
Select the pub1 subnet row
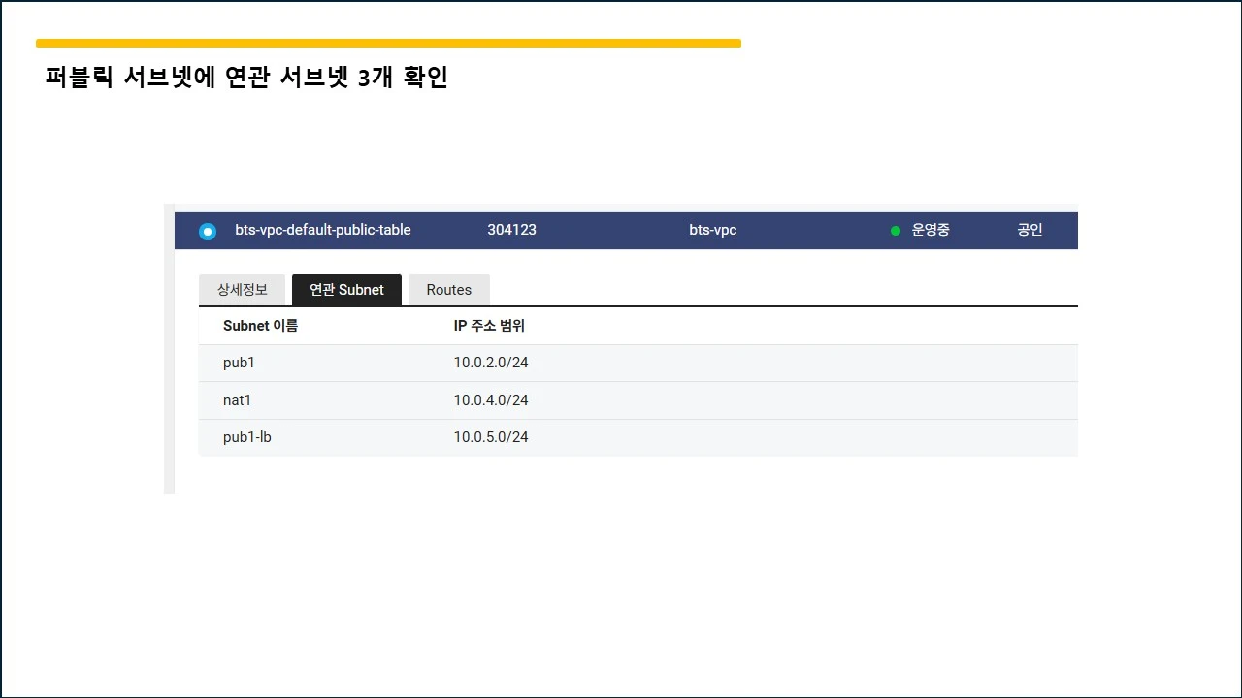tap(637, 363)
